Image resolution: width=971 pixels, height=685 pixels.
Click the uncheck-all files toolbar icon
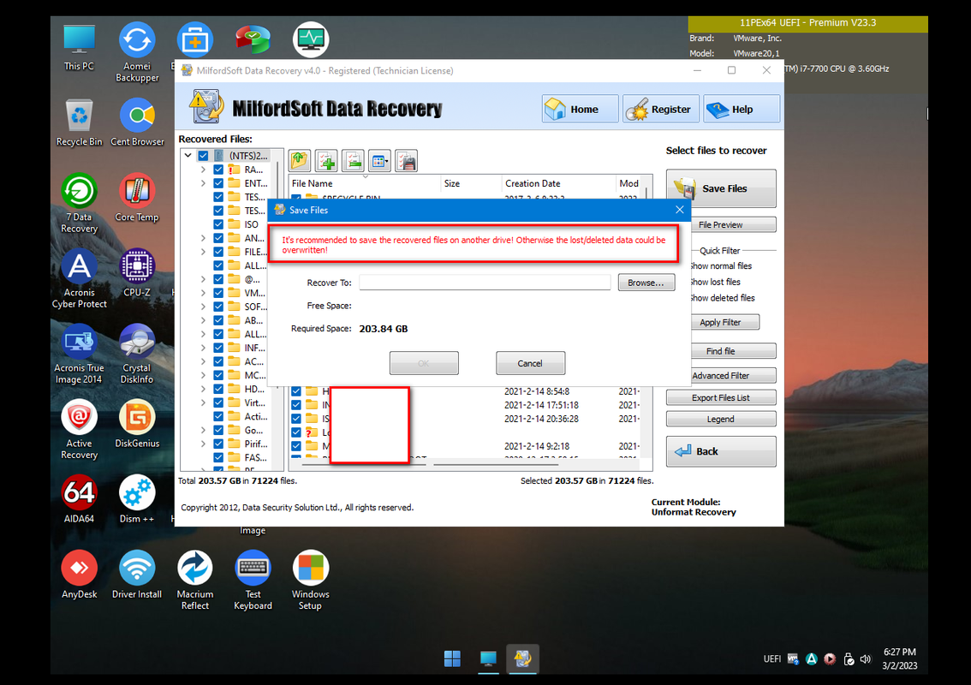(353, 160)
